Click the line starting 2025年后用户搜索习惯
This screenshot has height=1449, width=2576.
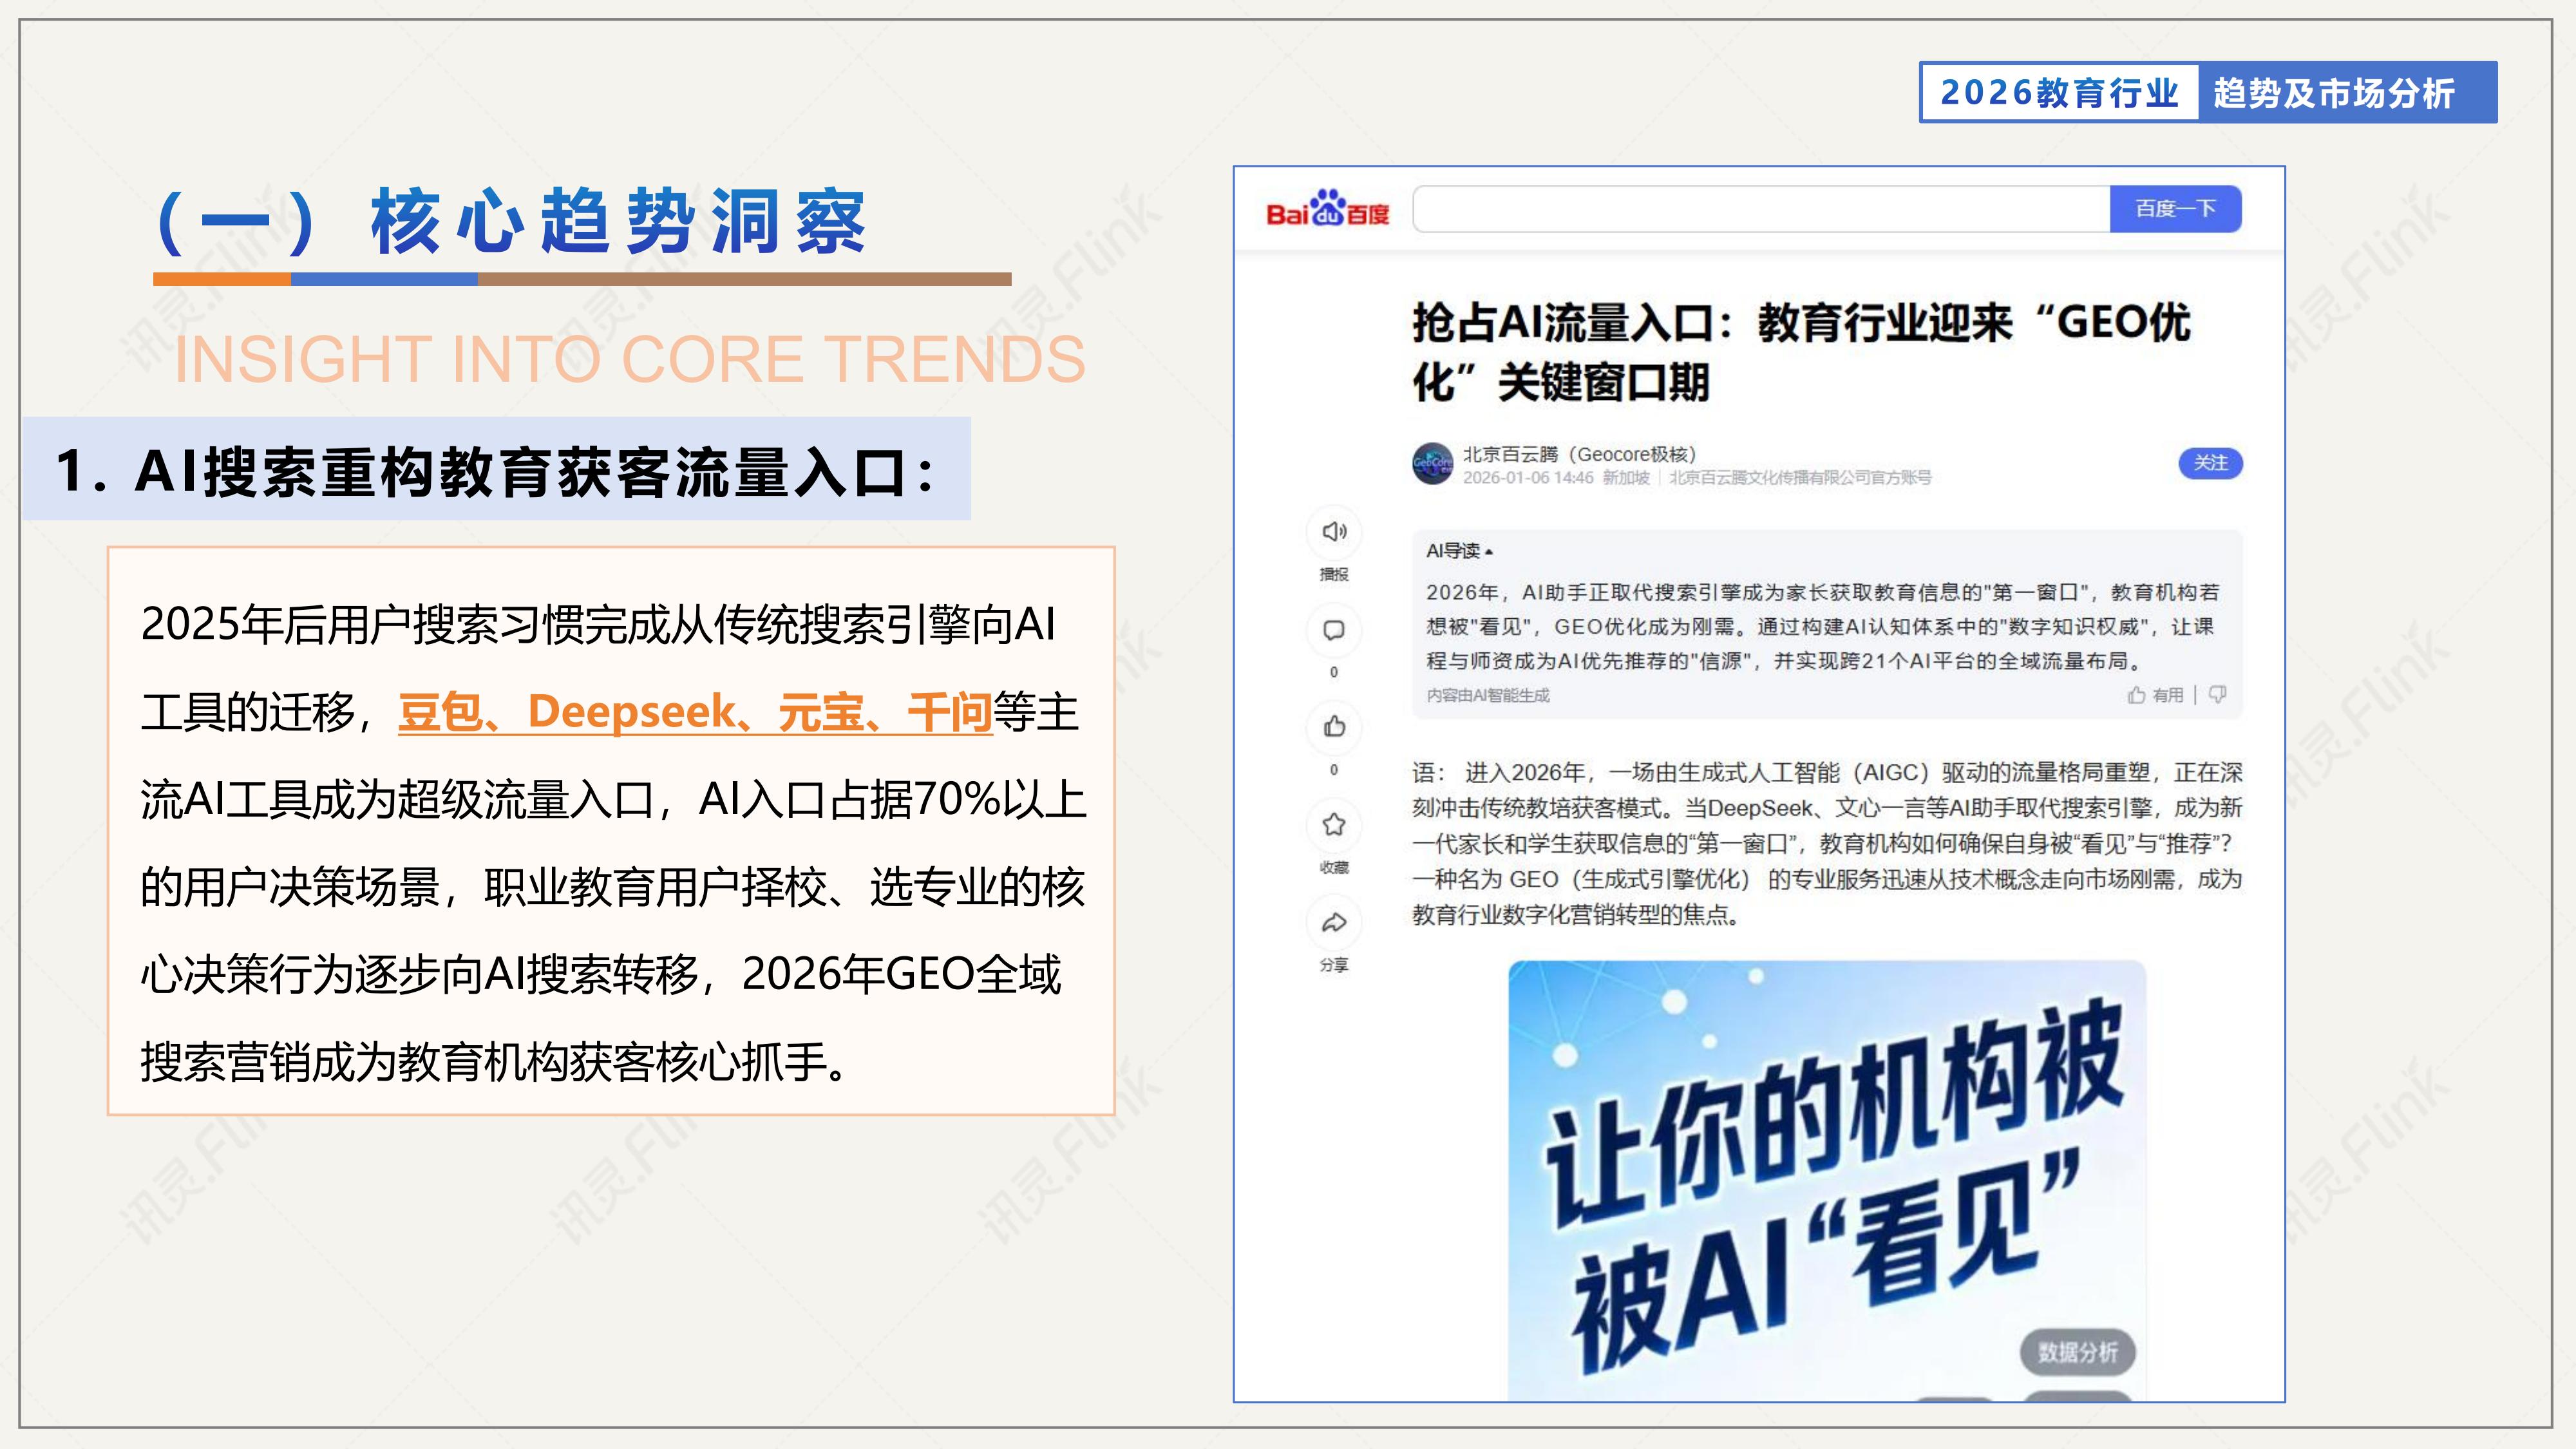tap(598, 624)
